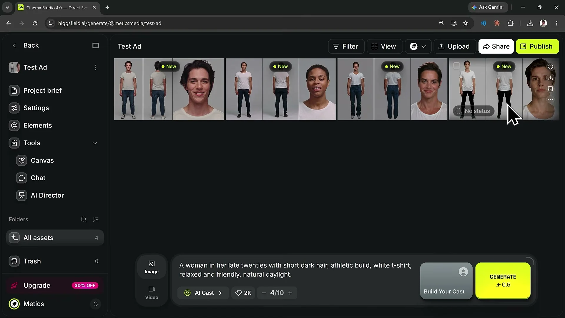
Task: Open Test Ad project options menu
Action: [x=95, y=68]
